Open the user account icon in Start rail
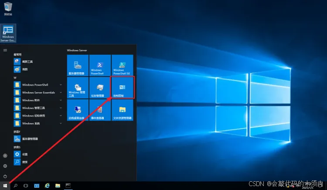Image resolution: width=327 pixels, height=190 pixels. (x=5, y=156)
